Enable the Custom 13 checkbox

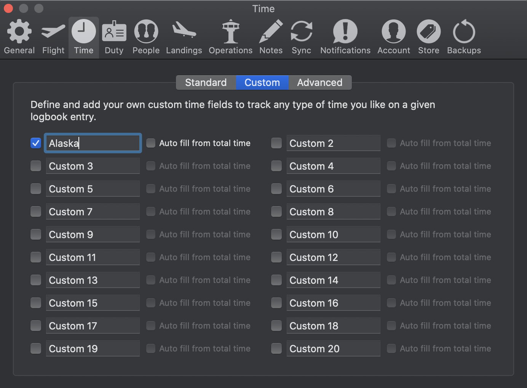coord(36,280)
